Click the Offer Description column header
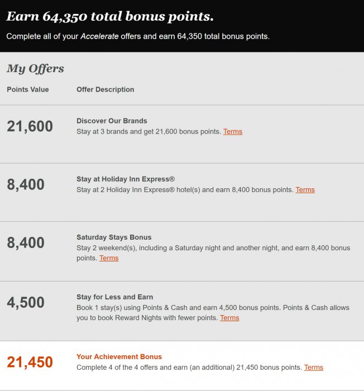 point(105,89)
